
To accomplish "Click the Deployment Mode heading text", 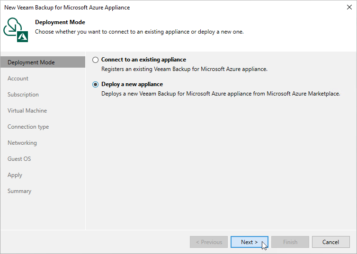I will (x=60, y=22).
